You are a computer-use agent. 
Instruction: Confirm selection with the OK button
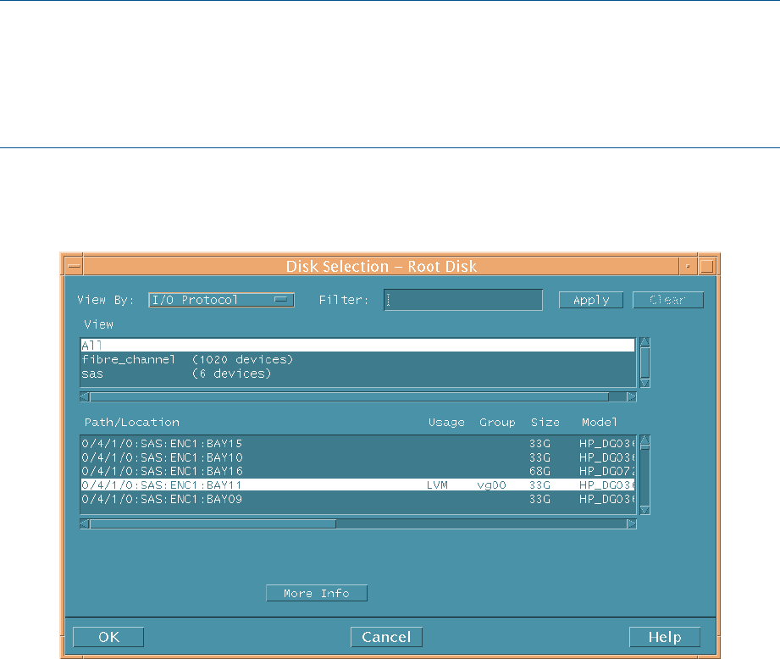[x=108, y=637]
